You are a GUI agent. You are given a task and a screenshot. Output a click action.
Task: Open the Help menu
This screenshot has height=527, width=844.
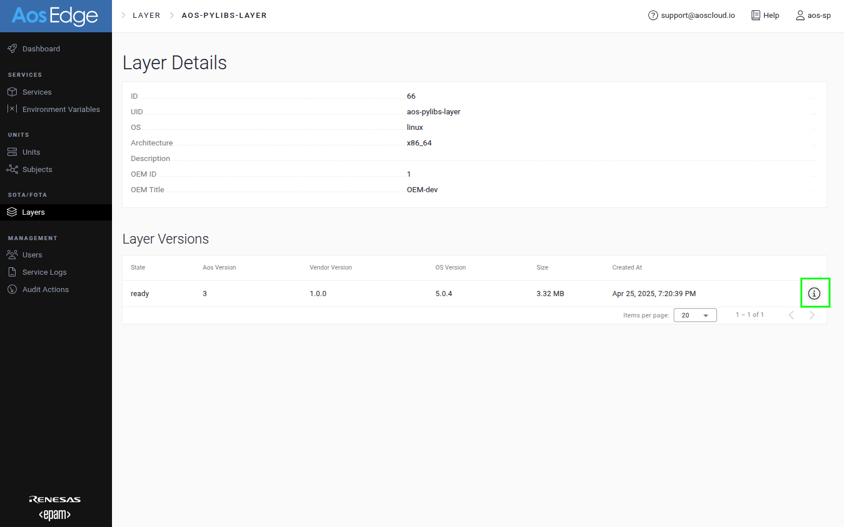point(765,15)
